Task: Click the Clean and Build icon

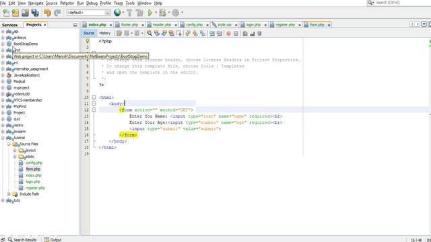Action: point(139,13)
